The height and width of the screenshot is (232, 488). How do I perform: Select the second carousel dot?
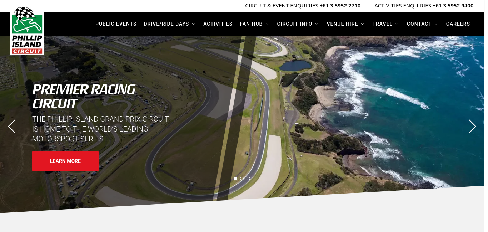tap(242, 179)
